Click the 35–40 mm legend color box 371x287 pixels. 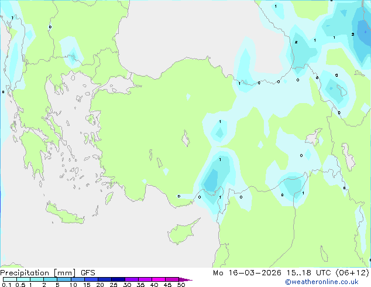(x=145, y=279)
